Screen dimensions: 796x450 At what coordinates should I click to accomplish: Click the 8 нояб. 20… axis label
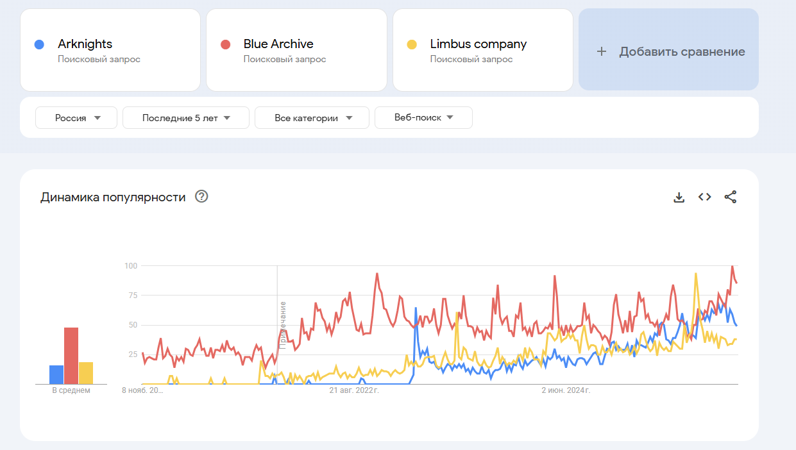click(x=143, y=390)
